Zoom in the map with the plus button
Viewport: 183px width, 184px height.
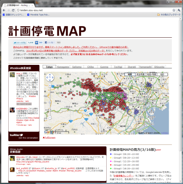pyautogui.click(x=50, y=85)
